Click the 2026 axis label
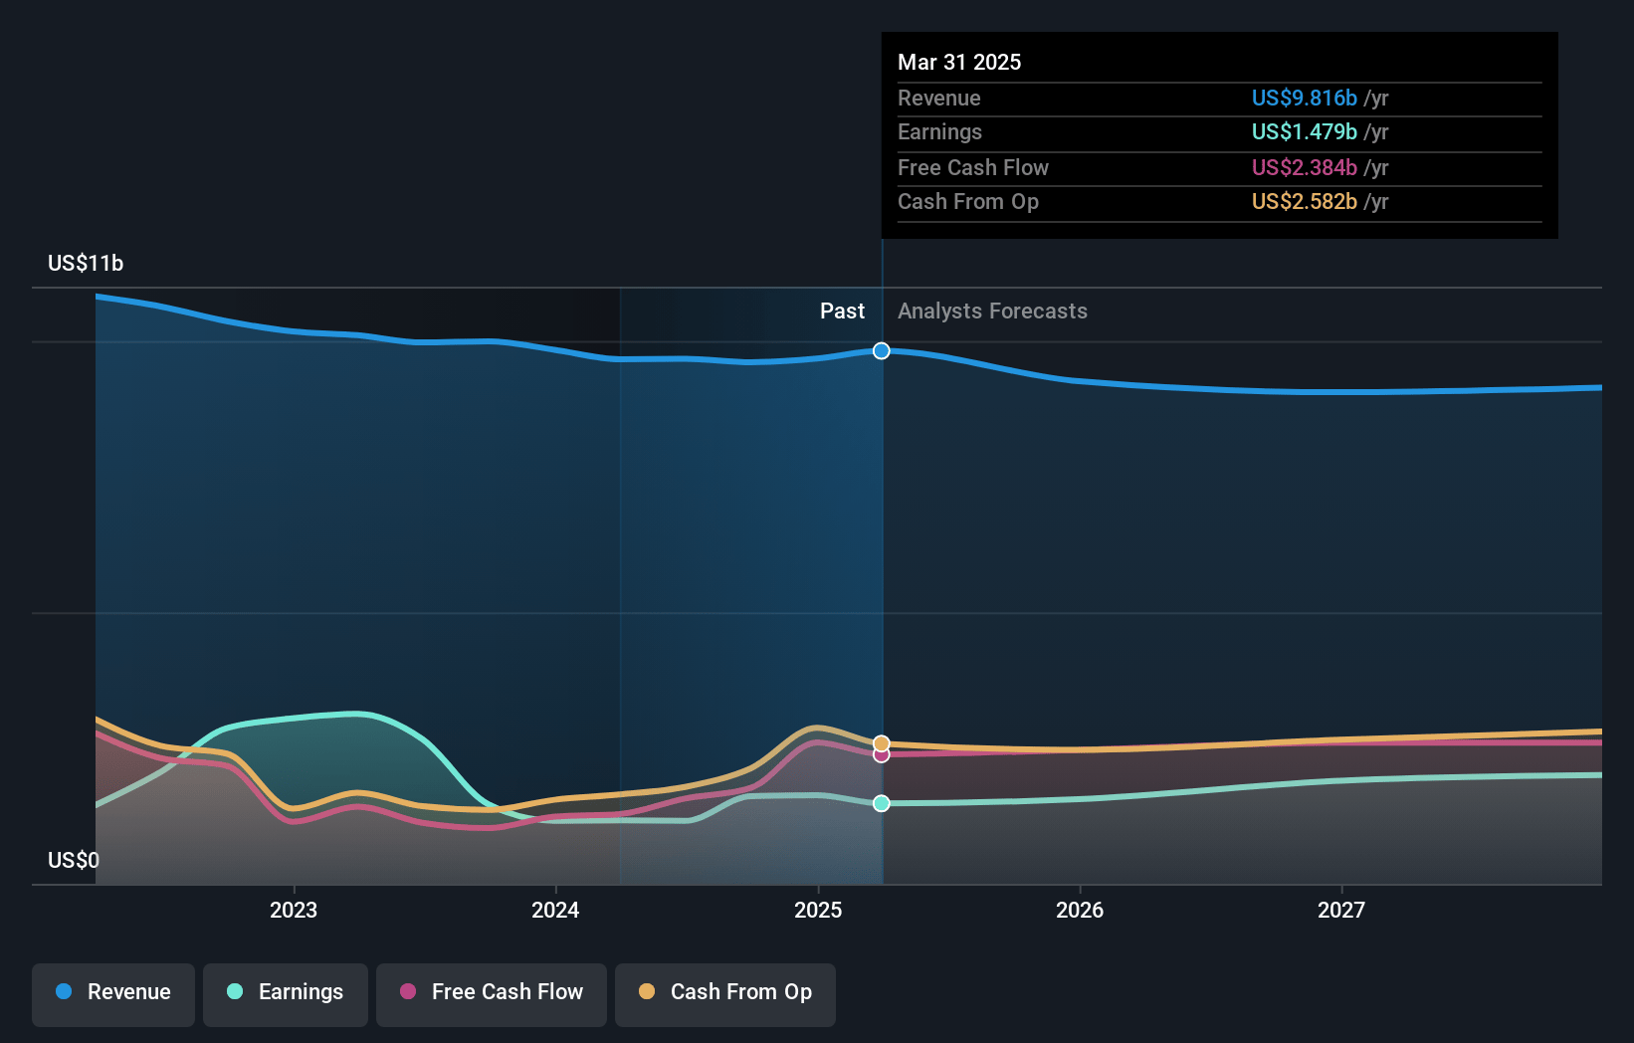1634x1043 pixels. 1080,910
